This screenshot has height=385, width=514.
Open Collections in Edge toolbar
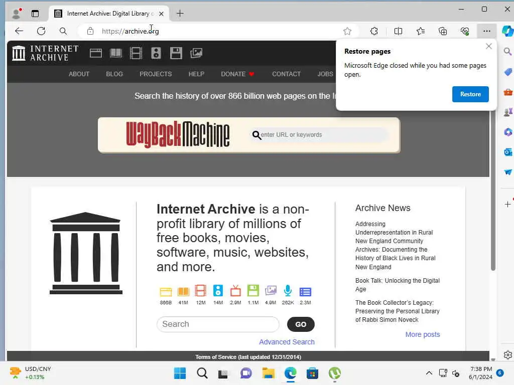pos(443,31)
